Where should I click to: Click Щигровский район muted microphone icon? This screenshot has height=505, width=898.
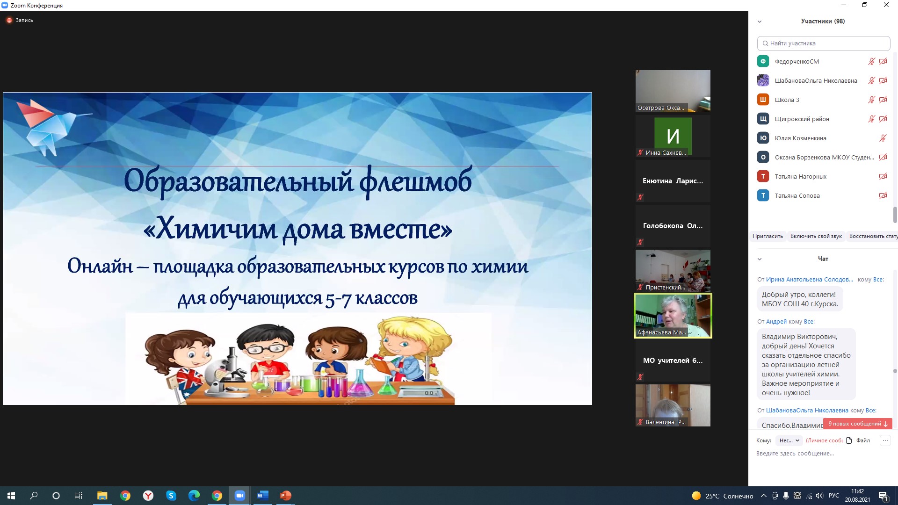[871, 119]
